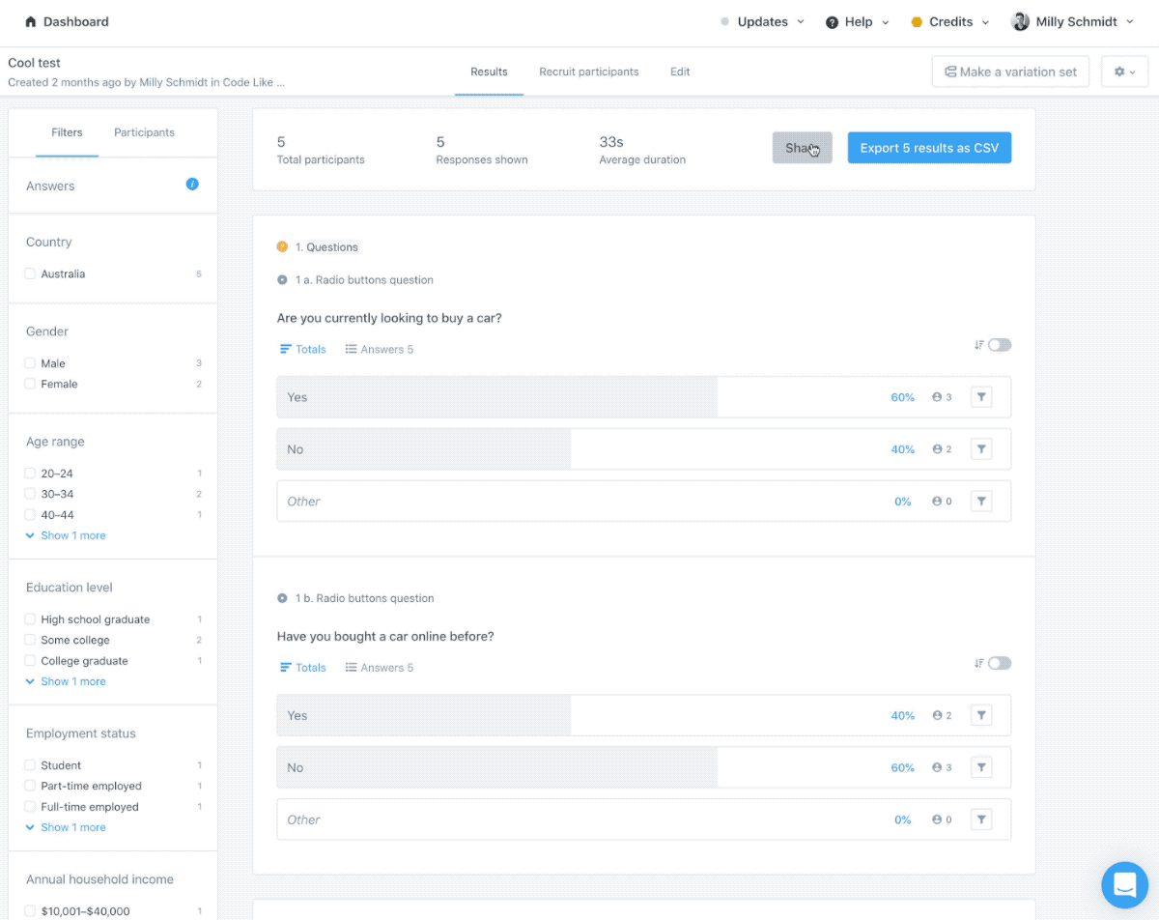This screenshot has width=1159, height=920.
Task: Filter by the Yes answer for looking to buy a car
Action: pos(980,397)
